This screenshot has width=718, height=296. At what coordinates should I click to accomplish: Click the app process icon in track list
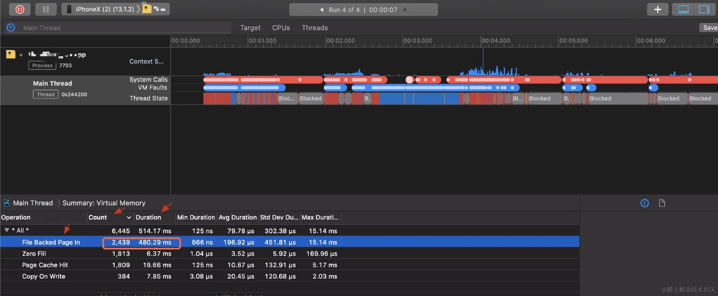click(11, 54)
